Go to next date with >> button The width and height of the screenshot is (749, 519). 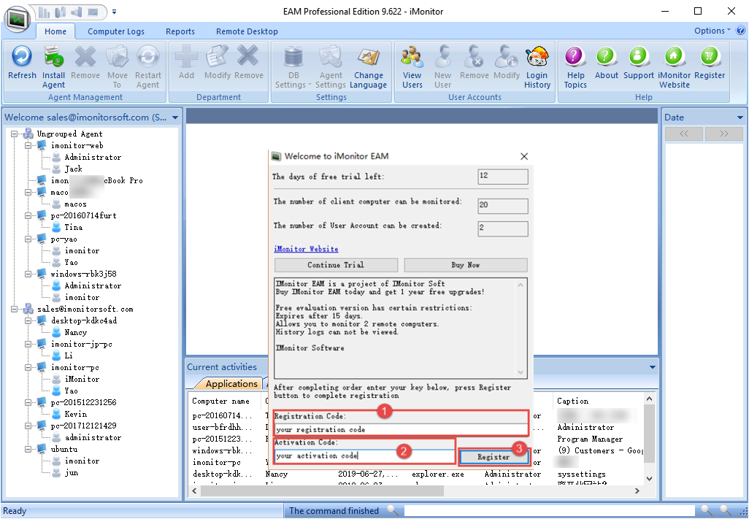[x=724, y=134]
